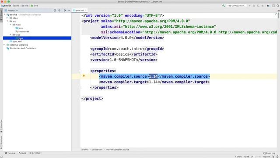This screenshot has width=280, height=158.
Task: Click the modelVersion 4.0.0 value
Action: click(126, 38)
